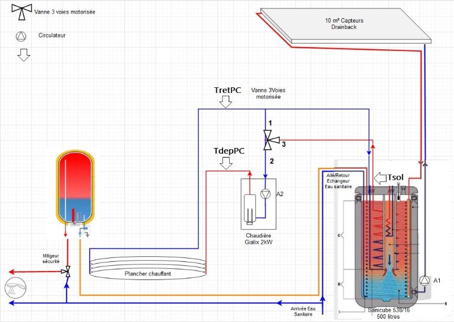Click the "Allé/Retour Echangeur Eau sanitaire" label
Image resolution: width=454 pixels, height=322 pixels.
click(338, 181)
